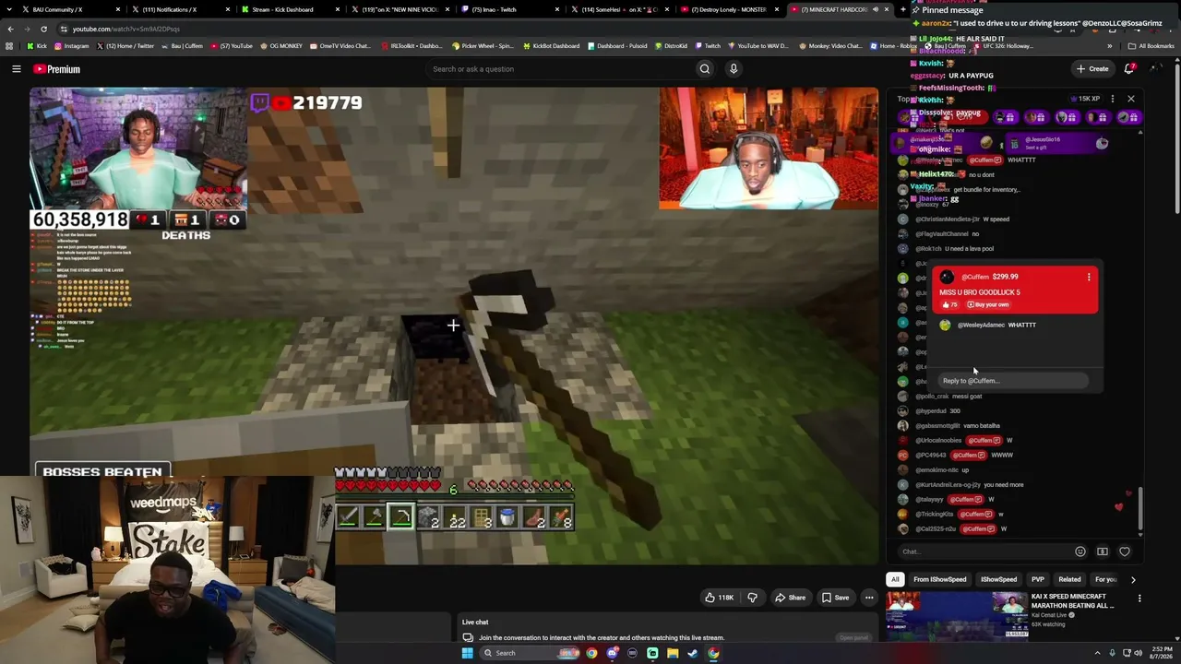Open the chat emoji picker
The image size is (1181, 664).
tap(1080, 551)
